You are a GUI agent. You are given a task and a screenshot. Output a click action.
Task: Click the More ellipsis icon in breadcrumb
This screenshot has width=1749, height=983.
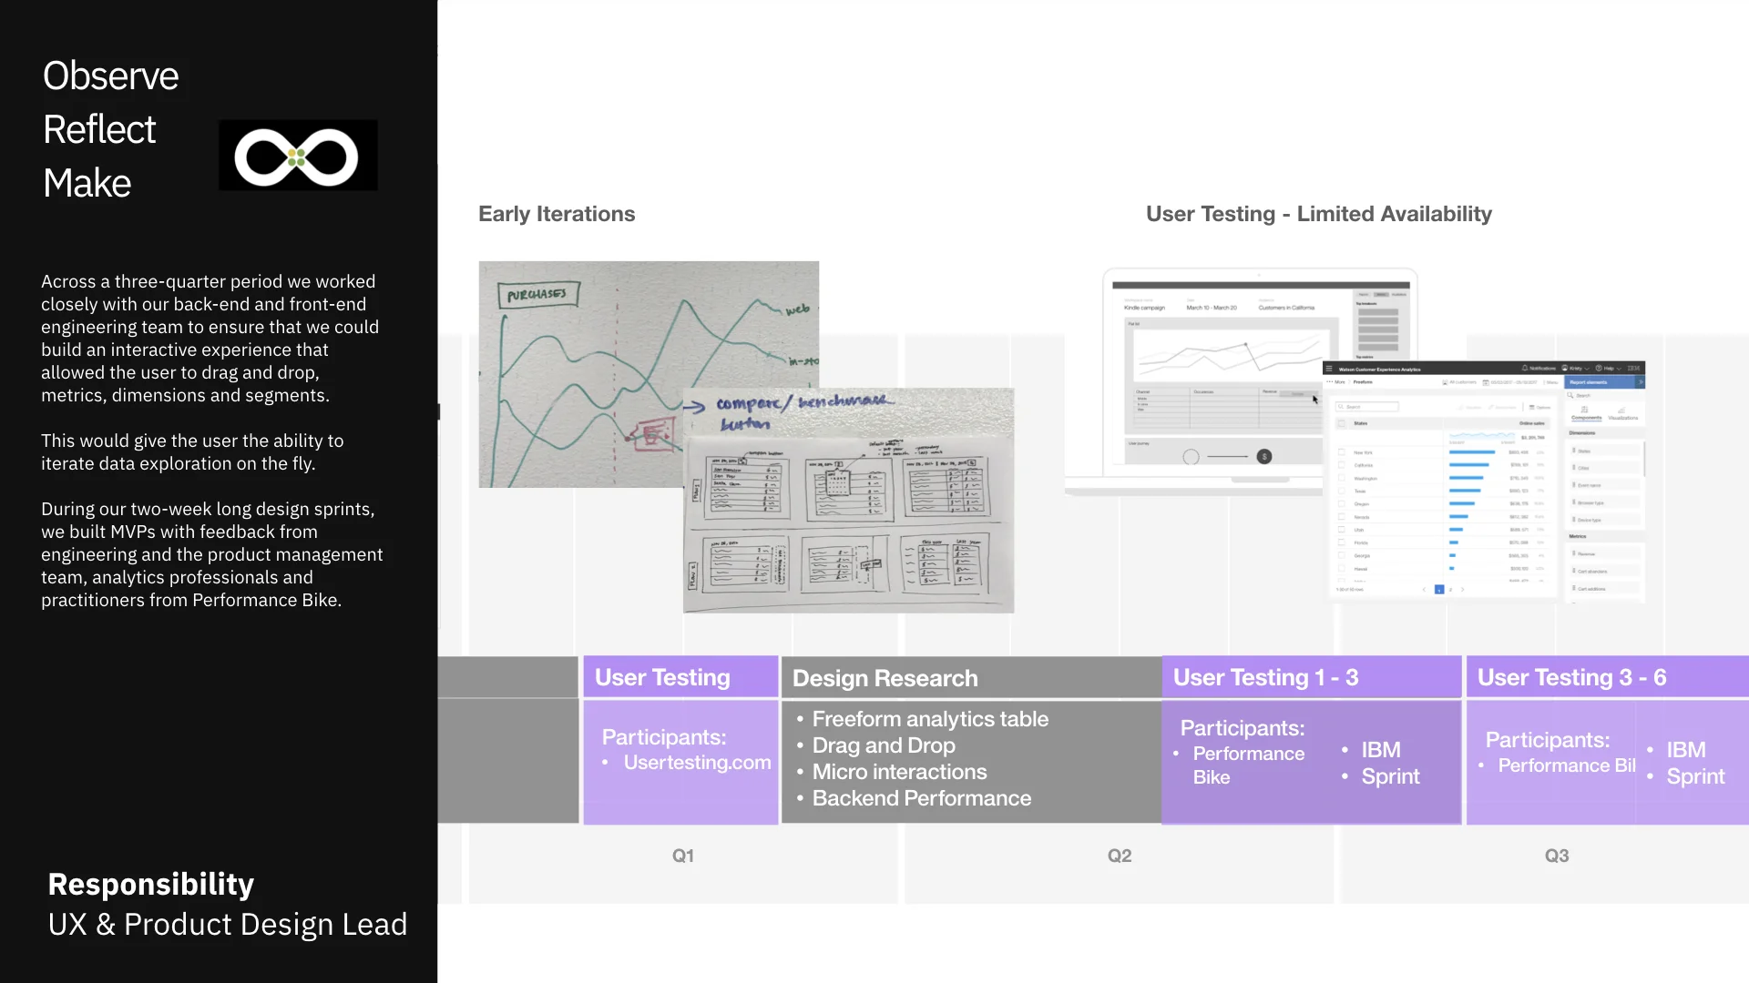pos(1330,381)
